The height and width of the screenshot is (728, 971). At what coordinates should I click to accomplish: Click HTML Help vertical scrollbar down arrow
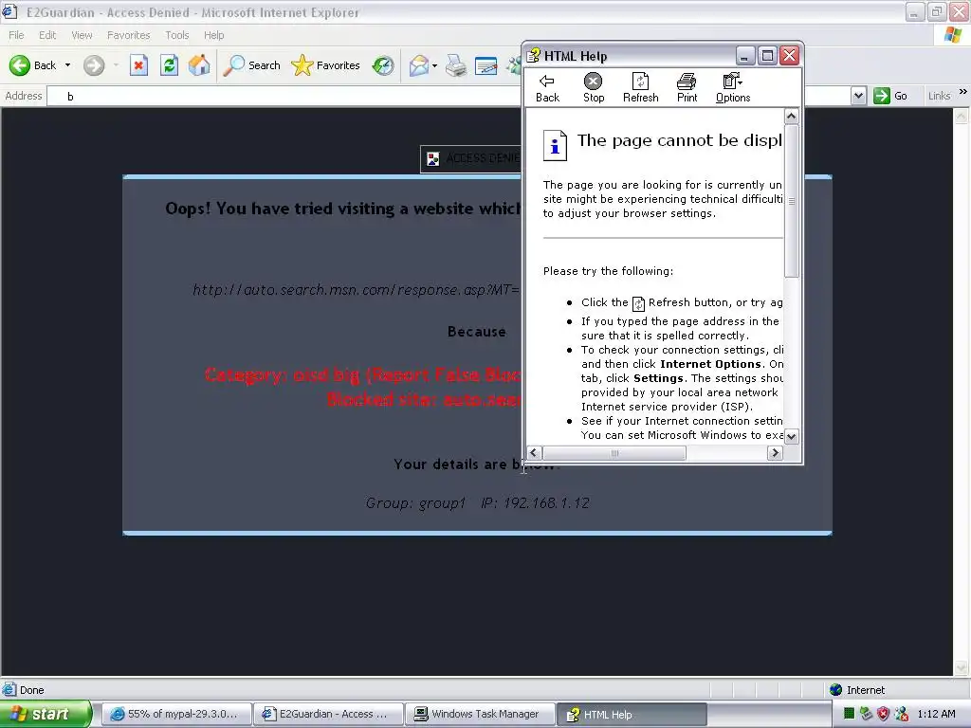click(x=791, y=436)
